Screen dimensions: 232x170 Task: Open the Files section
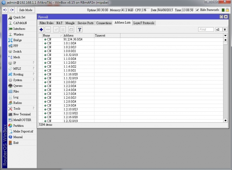pos(22,91)
